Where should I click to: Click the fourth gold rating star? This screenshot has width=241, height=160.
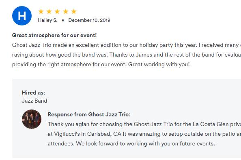tap(66, 11)
